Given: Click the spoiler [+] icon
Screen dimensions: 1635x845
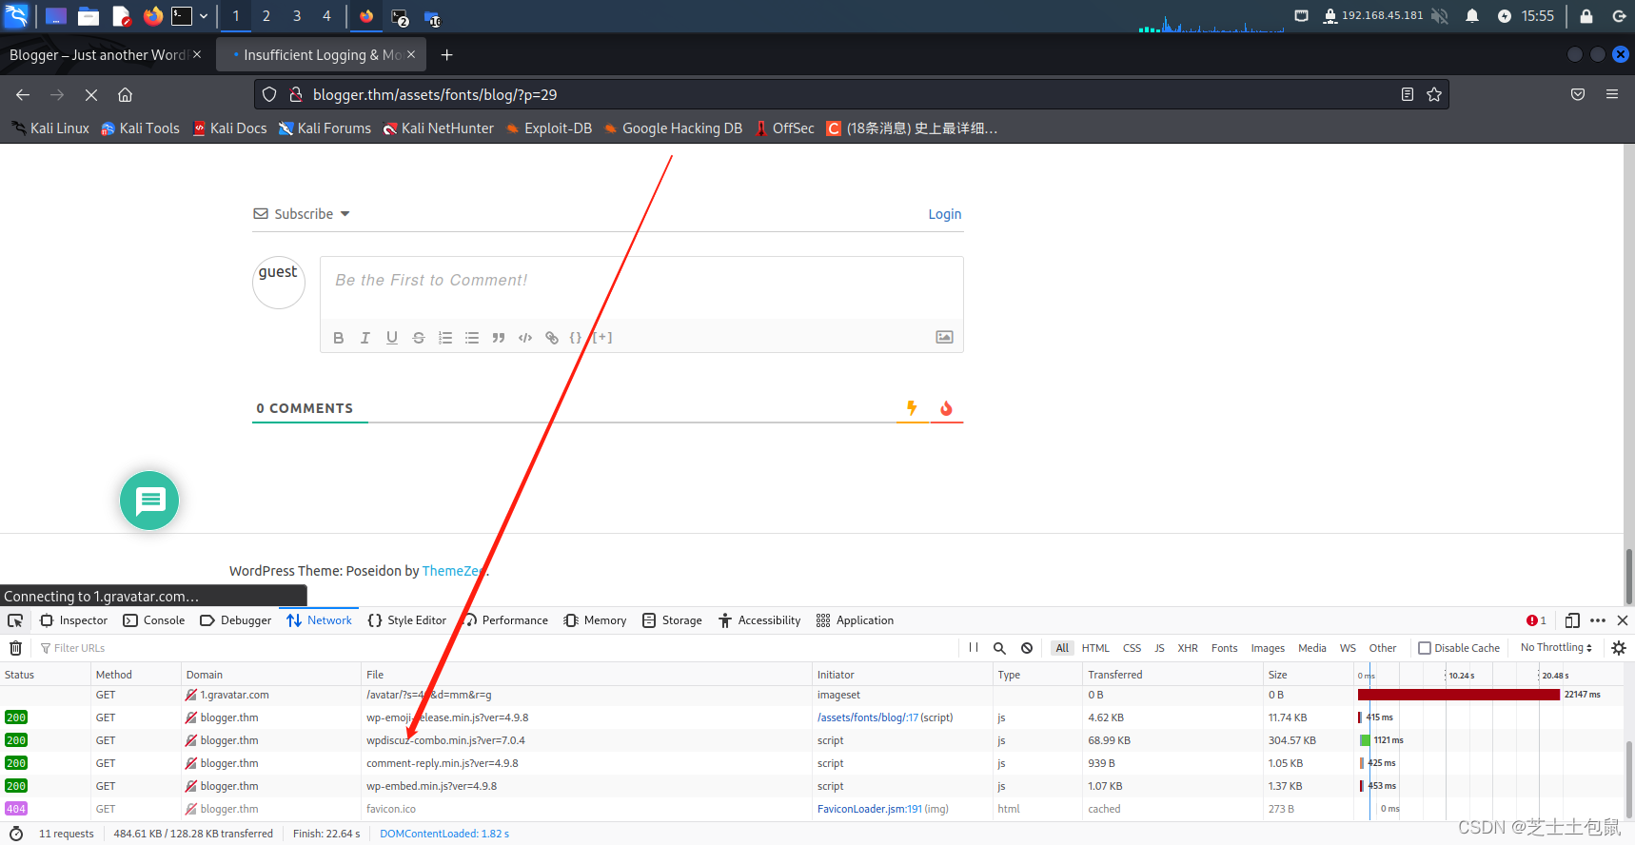Looking at the screenshot, I should [602, 338].
